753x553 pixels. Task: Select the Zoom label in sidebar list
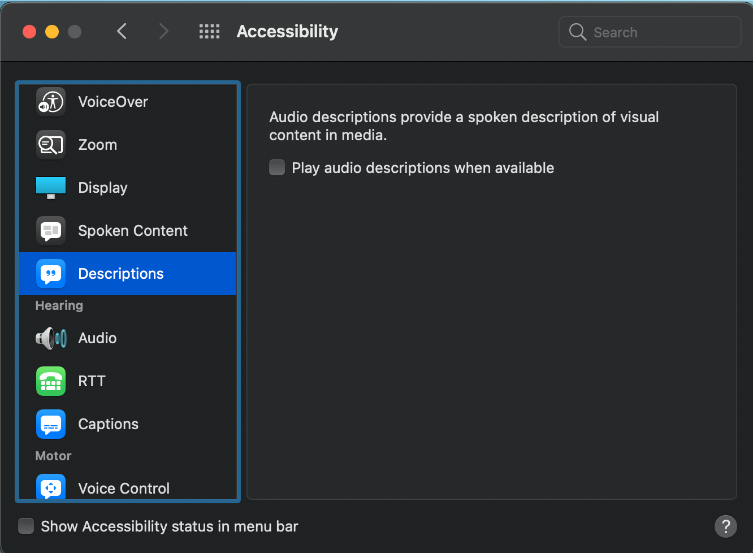[x=98, y=145]
